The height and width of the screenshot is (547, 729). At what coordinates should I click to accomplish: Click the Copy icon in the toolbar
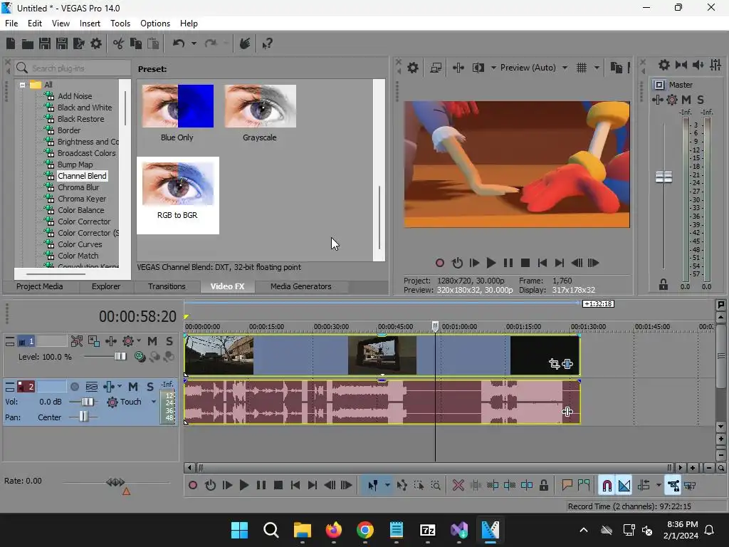tap(136, 43)
